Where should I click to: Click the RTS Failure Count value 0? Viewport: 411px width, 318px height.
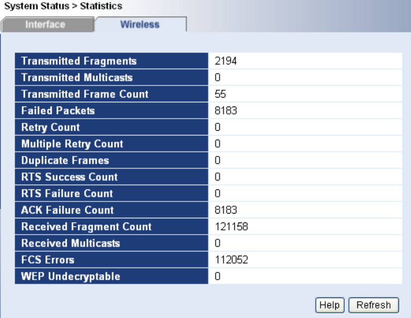pyautogui.click(x=218, y=194)
